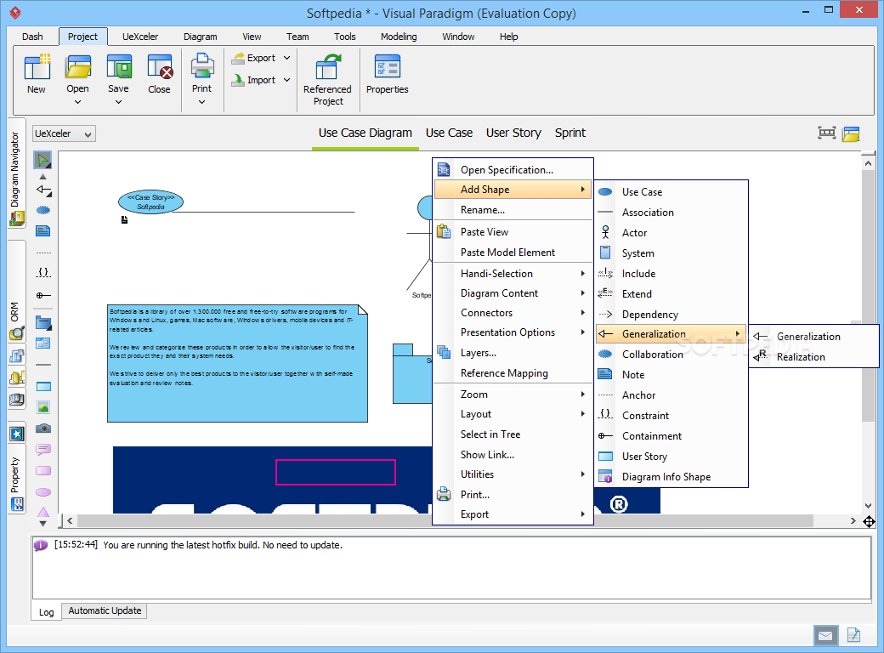
Task: Add Dependency from Add Shape submenu
Action: pyautogui.click(x=672, y=314)
